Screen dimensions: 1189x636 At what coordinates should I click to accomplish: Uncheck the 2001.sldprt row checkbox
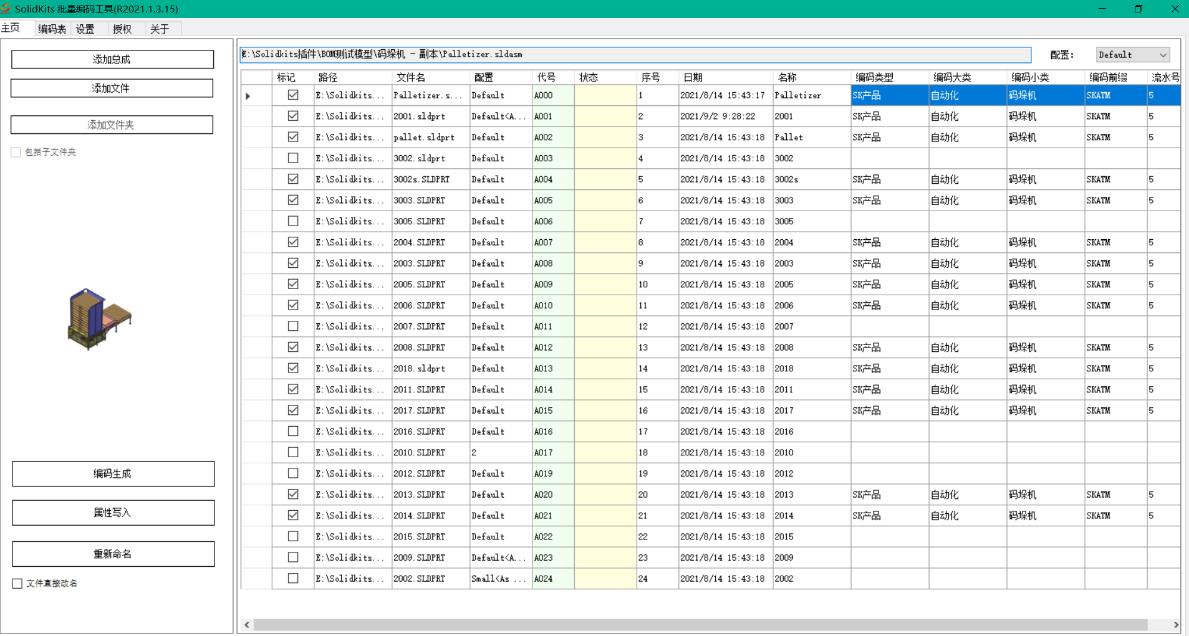click(x=293, y=116)
